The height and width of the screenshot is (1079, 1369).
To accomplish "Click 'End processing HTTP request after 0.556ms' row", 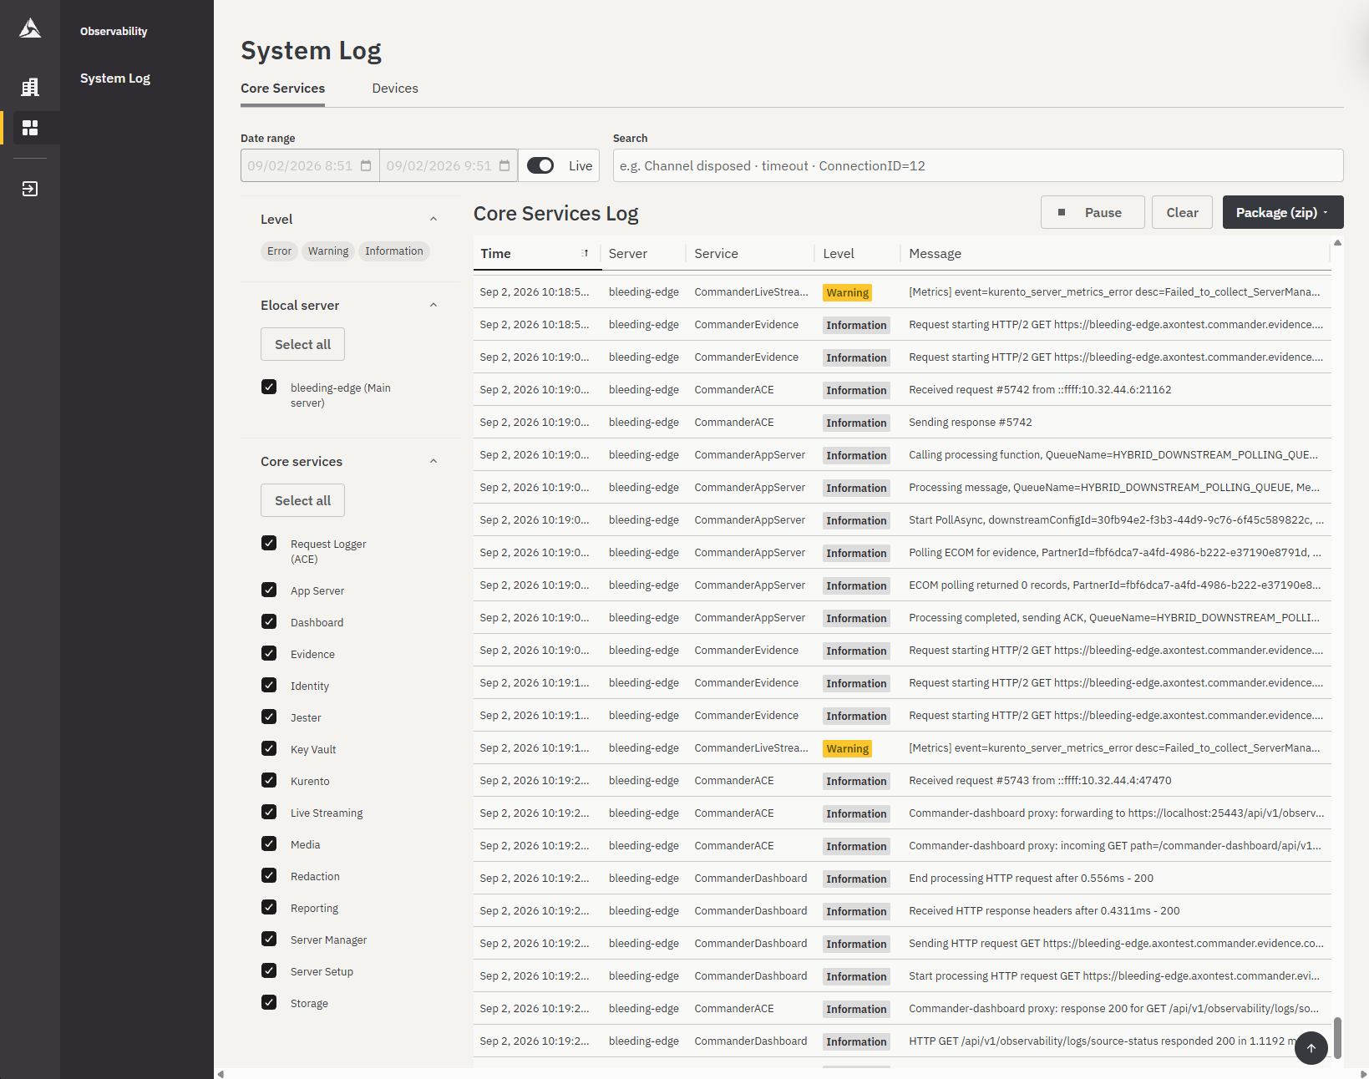I will (902, 878).
